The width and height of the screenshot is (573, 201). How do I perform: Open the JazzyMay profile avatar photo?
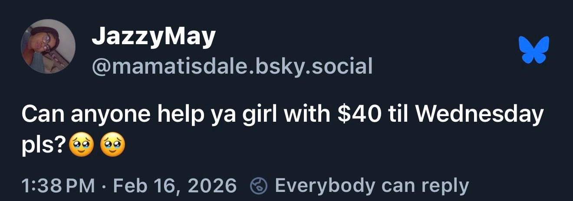pyautogui.click(x=48, y=46)
